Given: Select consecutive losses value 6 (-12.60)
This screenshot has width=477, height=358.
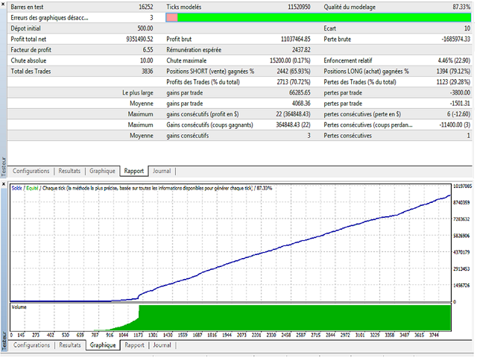Looking at the screenshot, I should pyautogui.click(x=458, y=114).
